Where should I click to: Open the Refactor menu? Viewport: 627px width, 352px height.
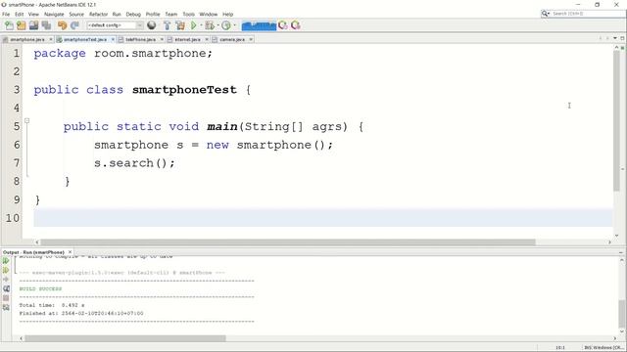click(98, 14)
